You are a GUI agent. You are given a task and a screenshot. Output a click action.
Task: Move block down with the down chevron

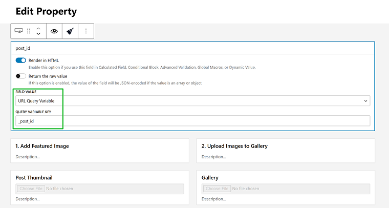[38, 33]
